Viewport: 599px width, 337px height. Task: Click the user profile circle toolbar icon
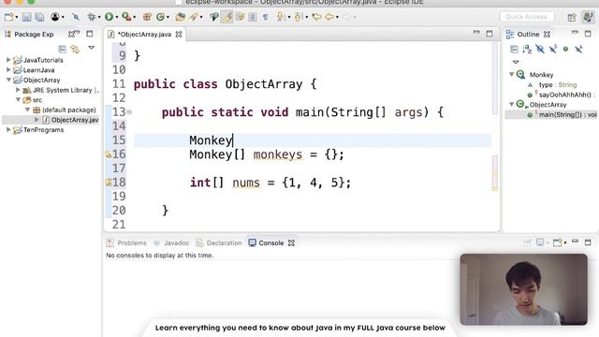click(55, 17)
